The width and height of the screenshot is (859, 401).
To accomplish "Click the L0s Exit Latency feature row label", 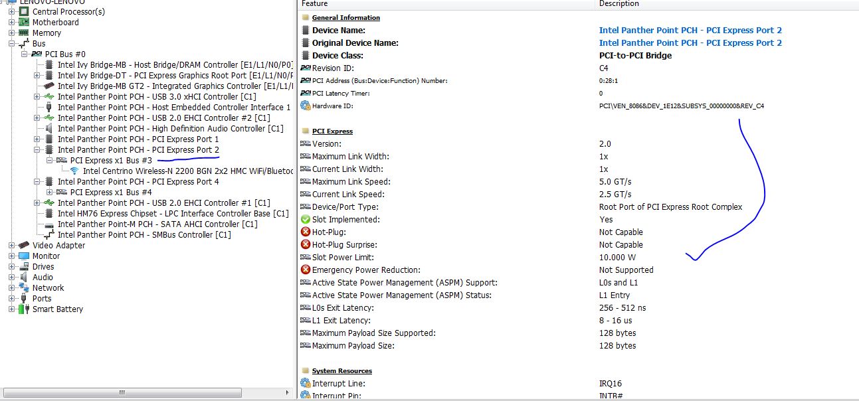I will pos(343,307).
